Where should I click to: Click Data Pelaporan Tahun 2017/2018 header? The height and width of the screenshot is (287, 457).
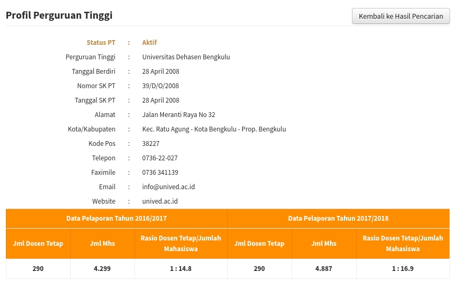pyautogui.click(x=339, y=219)
